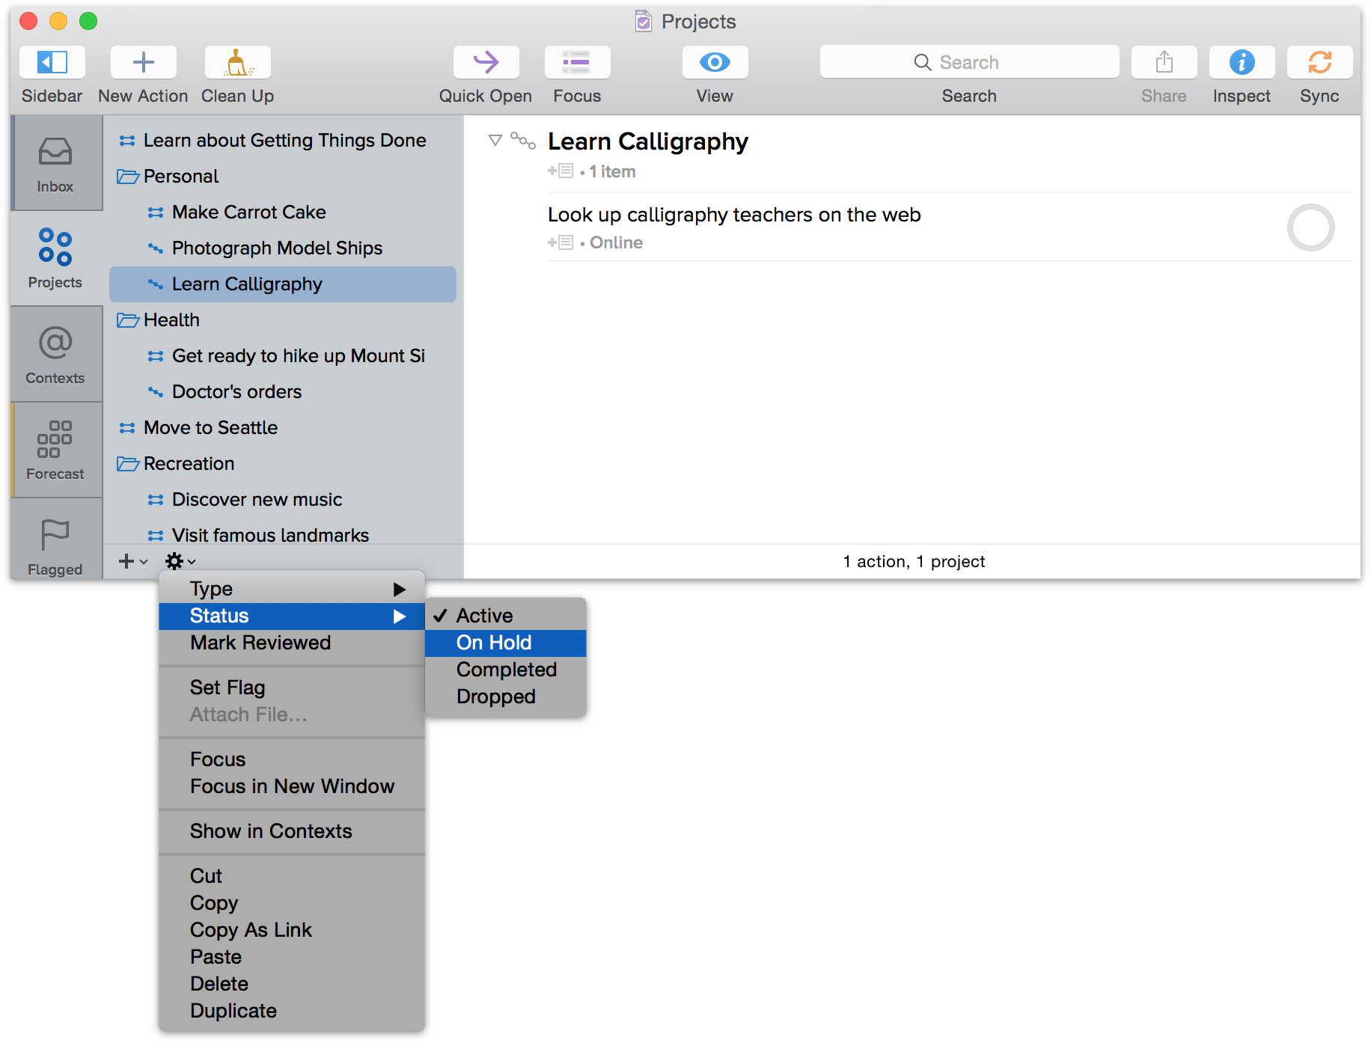Image resolution: width=1371 pixels, height=1043 pixels.
Task: Select the Move to Seattle project
Action: pos(283,428)
